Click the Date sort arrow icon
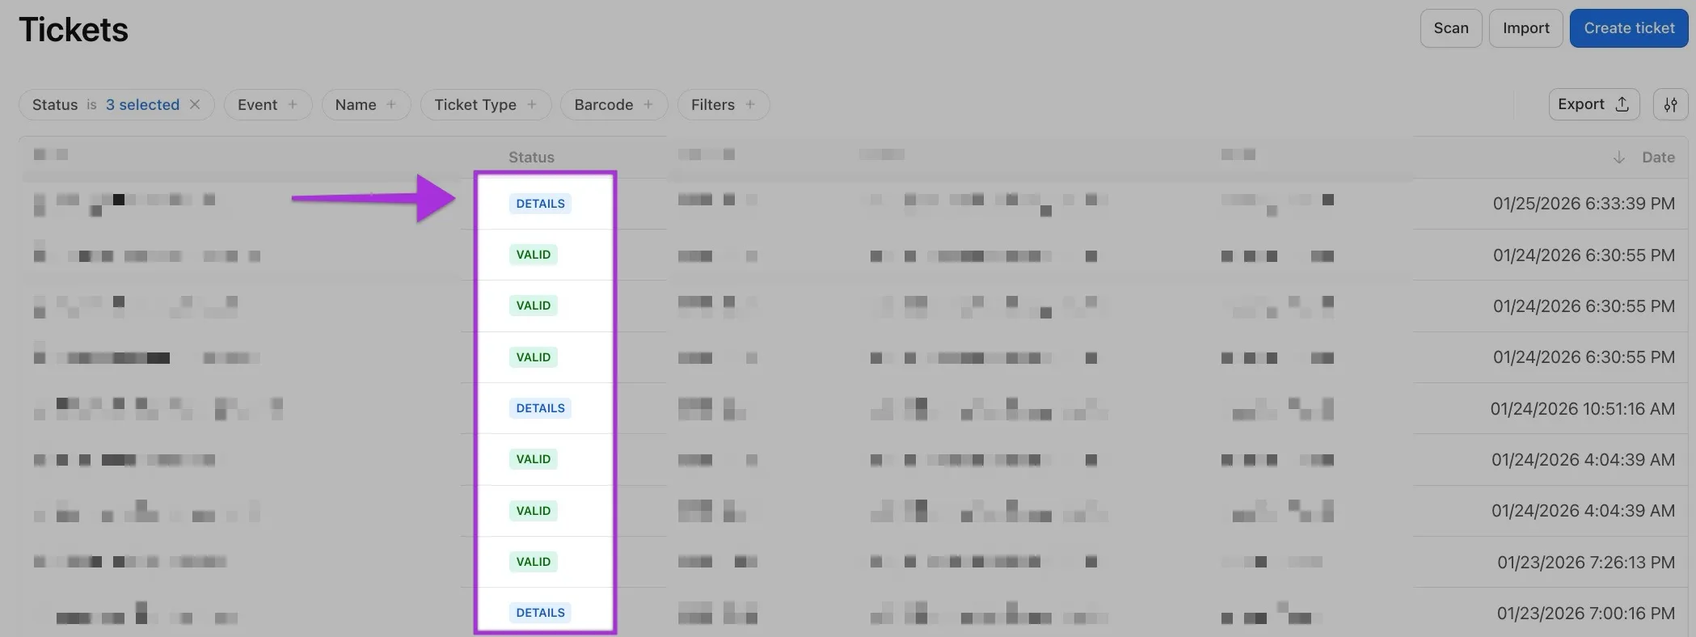 click(x=1618, y=158)
